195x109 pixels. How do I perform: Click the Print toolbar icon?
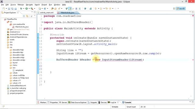(16, 8)
